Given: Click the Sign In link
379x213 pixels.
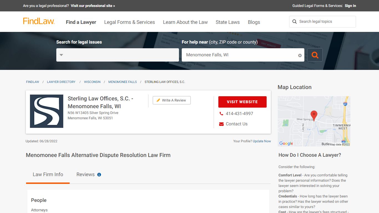Looking at the screenshot, I should pos(350,6).
